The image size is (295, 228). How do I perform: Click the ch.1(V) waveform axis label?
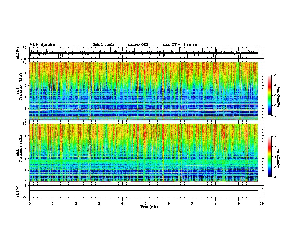[x=18, y=53]
